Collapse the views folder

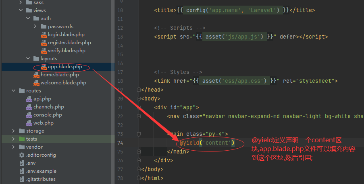(21, 10)
